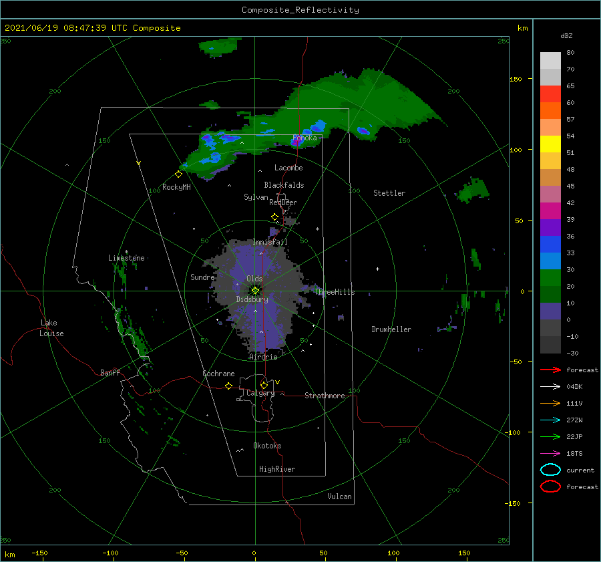Click the Limestone label
601x562 pixels.
(126, 258)
